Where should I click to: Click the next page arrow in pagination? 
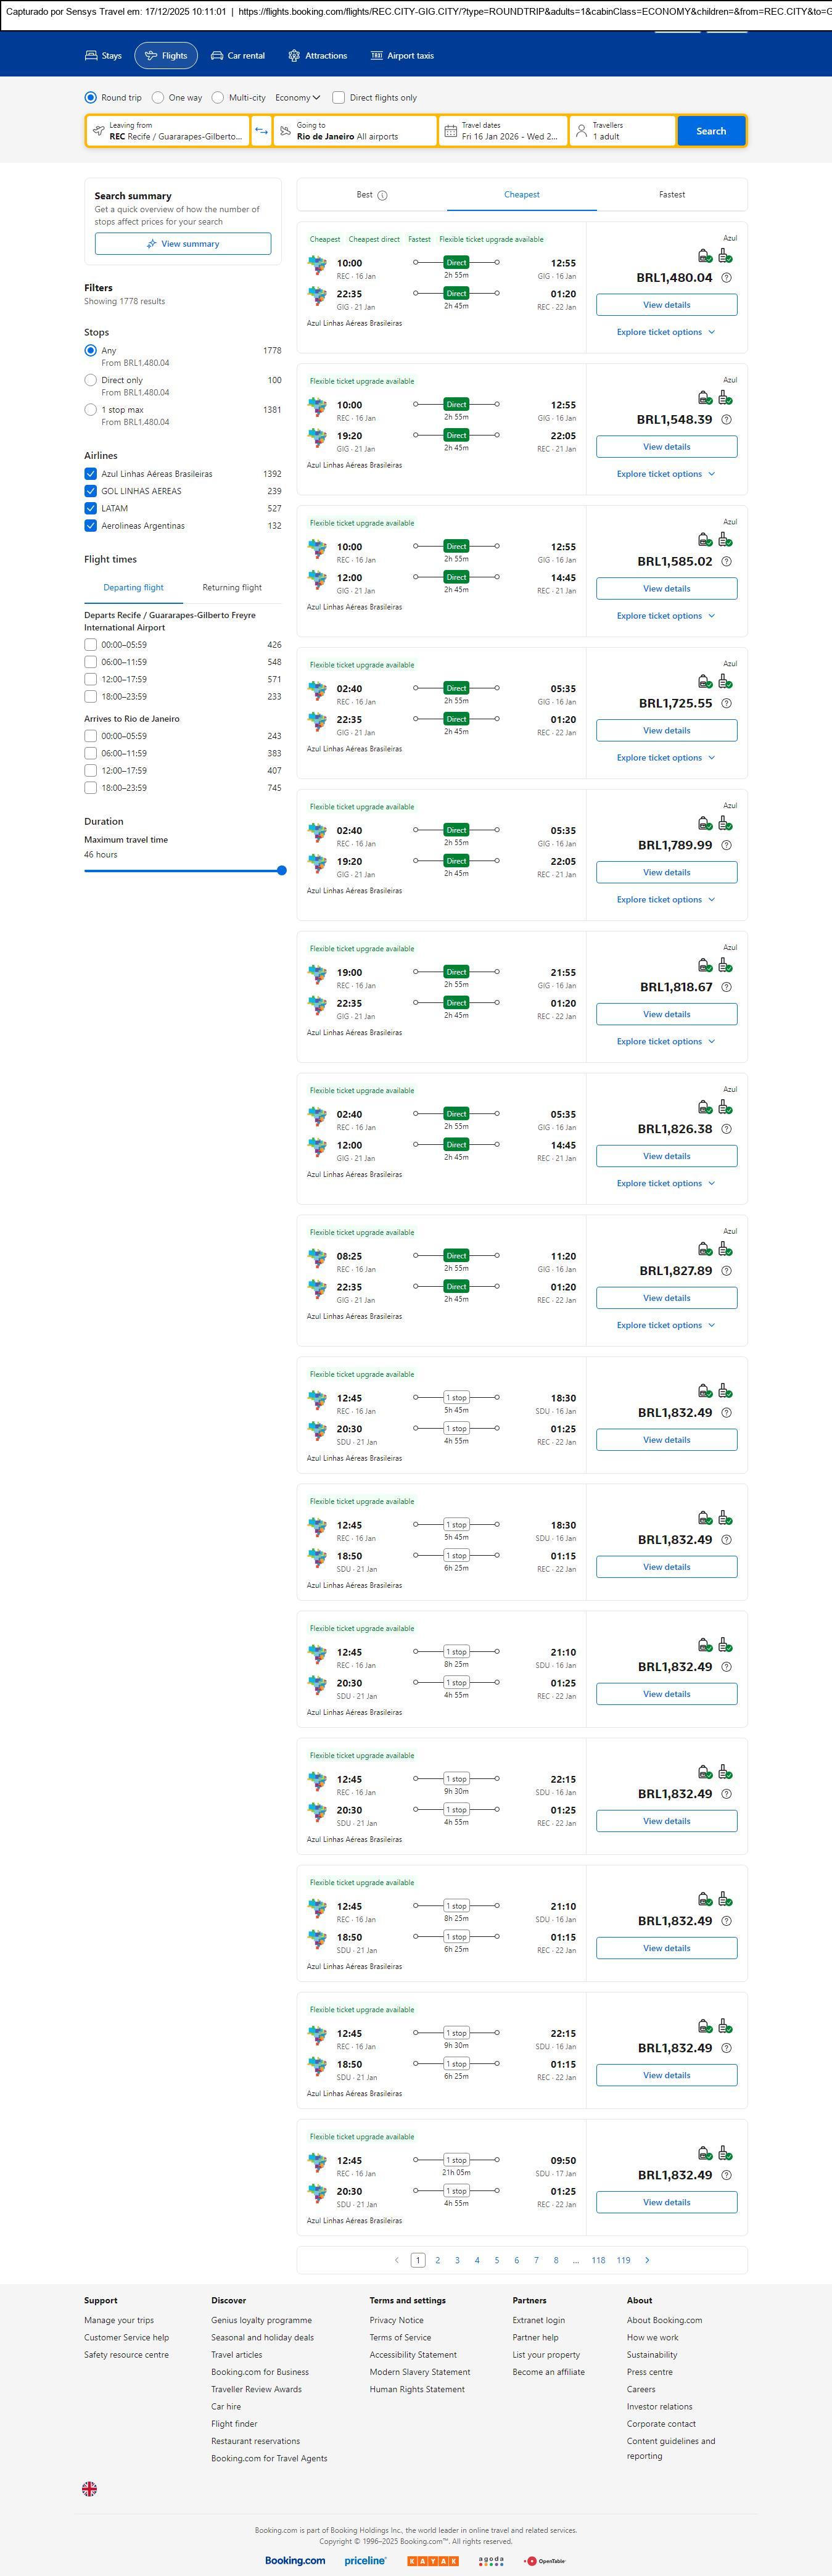click(x=647, y=2259)
